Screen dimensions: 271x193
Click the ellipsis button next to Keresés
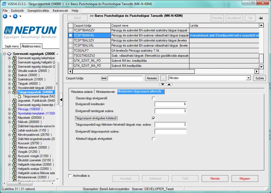click(163, 78)
